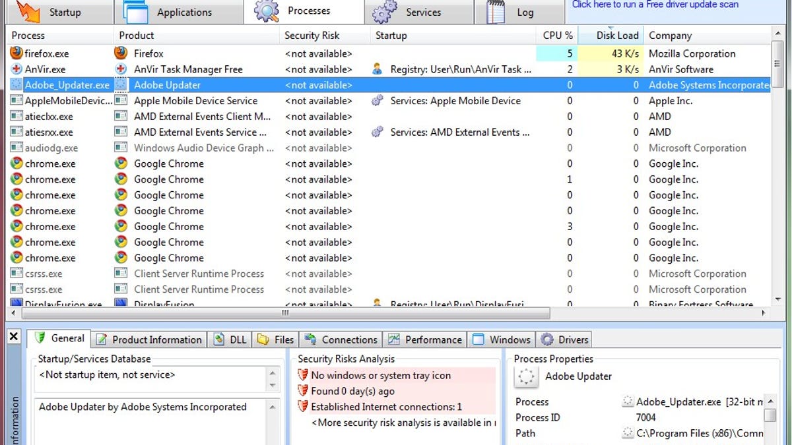Image resolution: width=792 pixels, height=445 pixels.
Task: Click the Startup tab arrow icon
Action: point(29,11)
